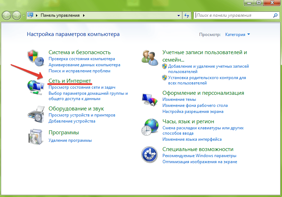Open the Programs disc box icon
This screenshot has width=282, height=197.
(36, 137)
